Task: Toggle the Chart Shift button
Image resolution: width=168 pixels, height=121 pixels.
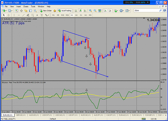Action: (x=110, y=10)
